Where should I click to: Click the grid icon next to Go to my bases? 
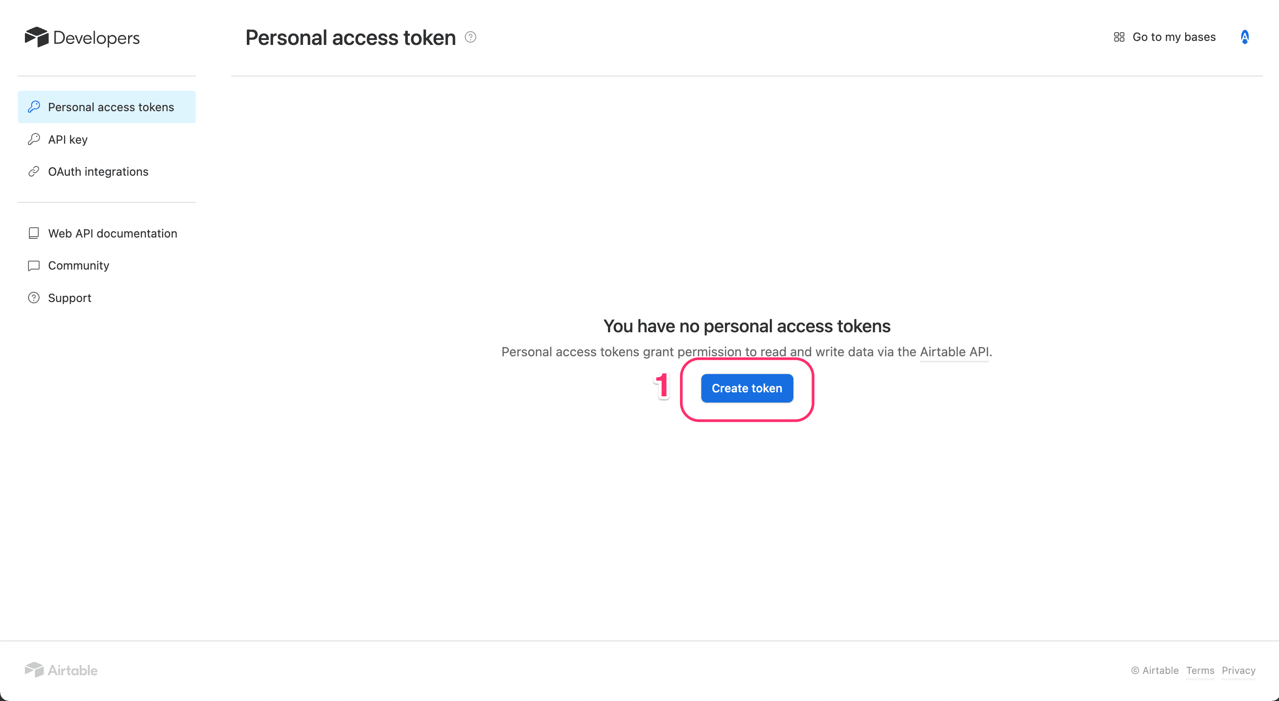1119,37
